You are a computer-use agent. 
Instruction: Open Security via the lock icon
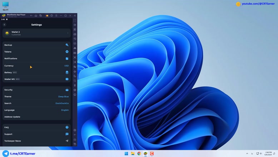click(67, 90)
